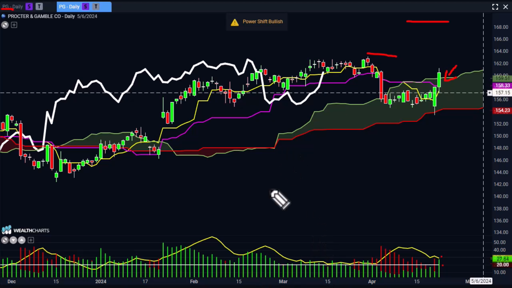
Task: Click the main chart pane maximize icon
Action: click(x=5, y=25)
